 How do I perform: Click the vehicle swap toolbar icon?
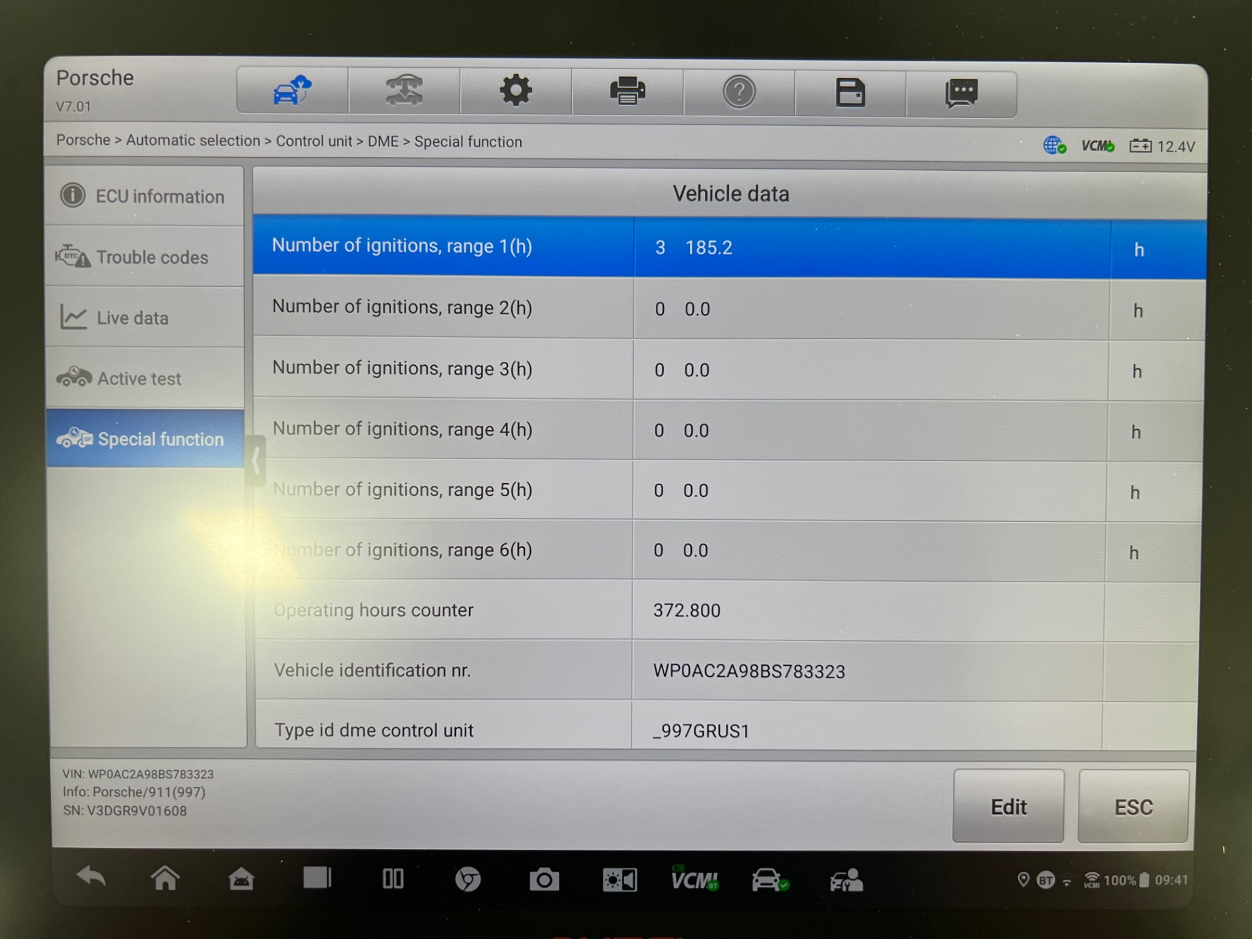tap(404, 91)
